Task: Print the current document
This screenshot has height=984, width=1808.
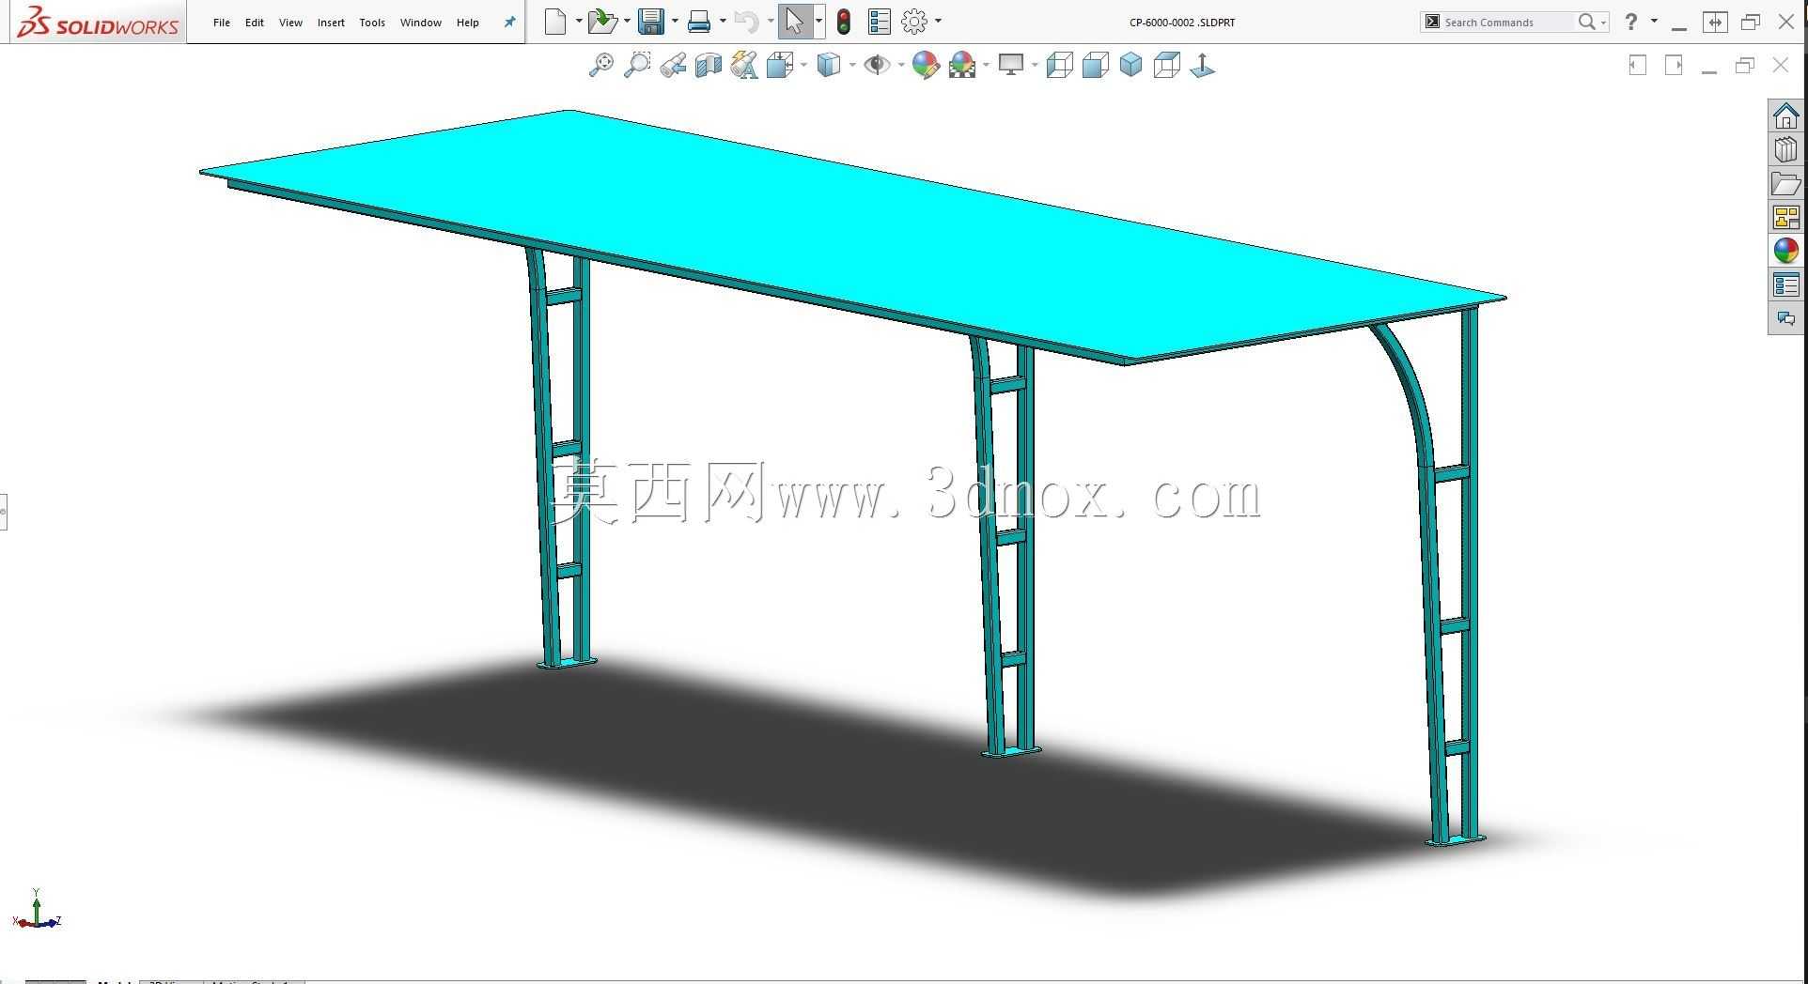Action: (699, 22)
